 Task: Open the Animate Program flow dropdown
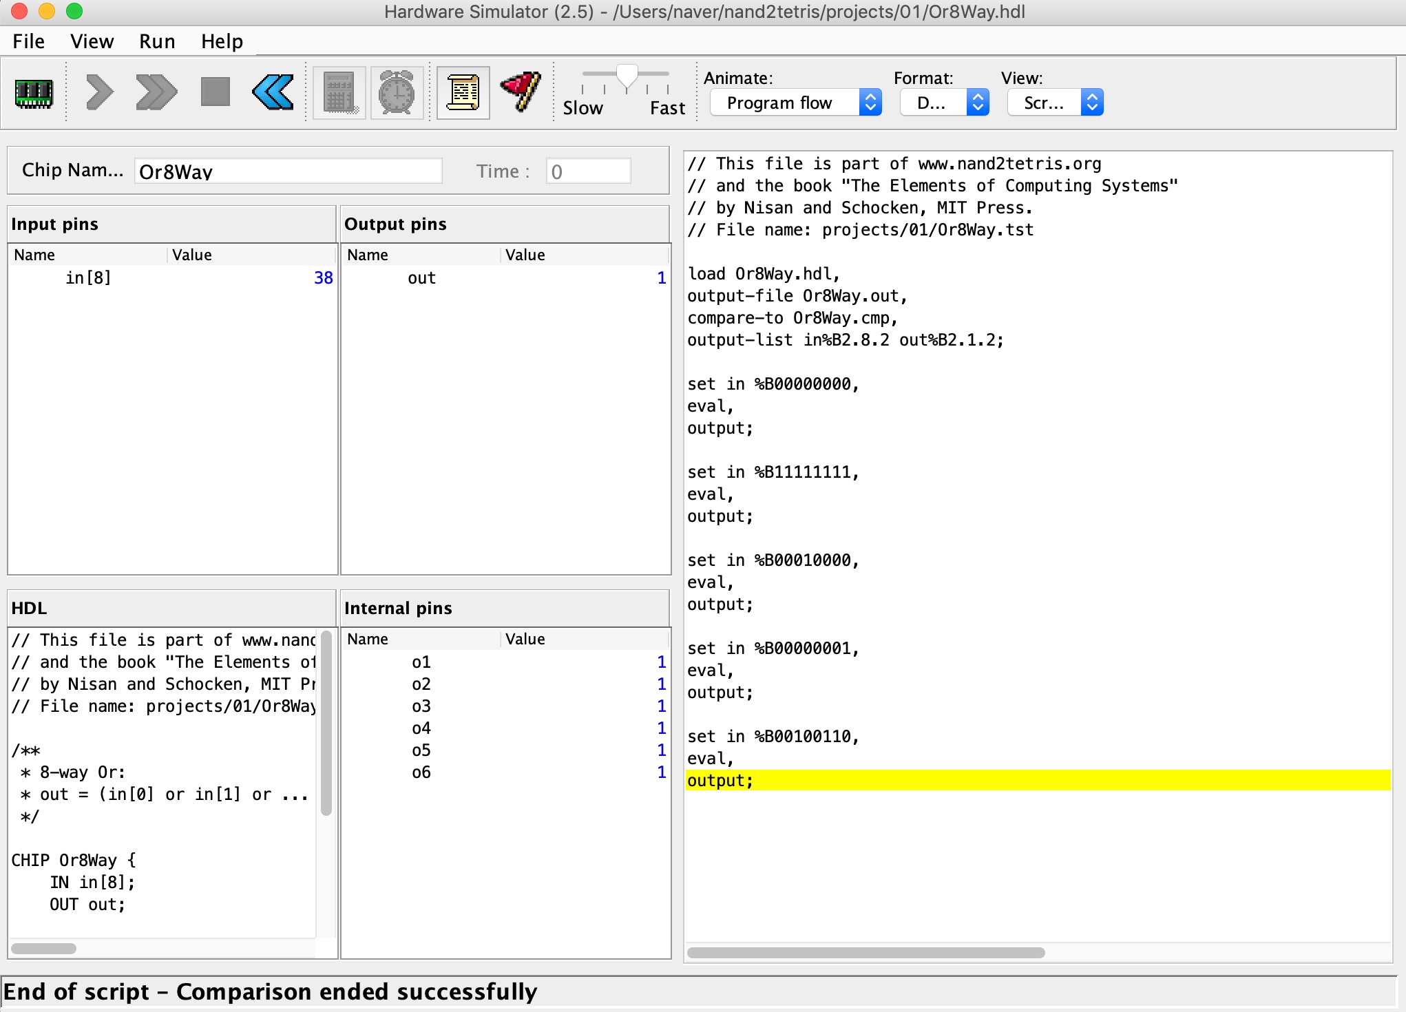(x=796, y=103)
